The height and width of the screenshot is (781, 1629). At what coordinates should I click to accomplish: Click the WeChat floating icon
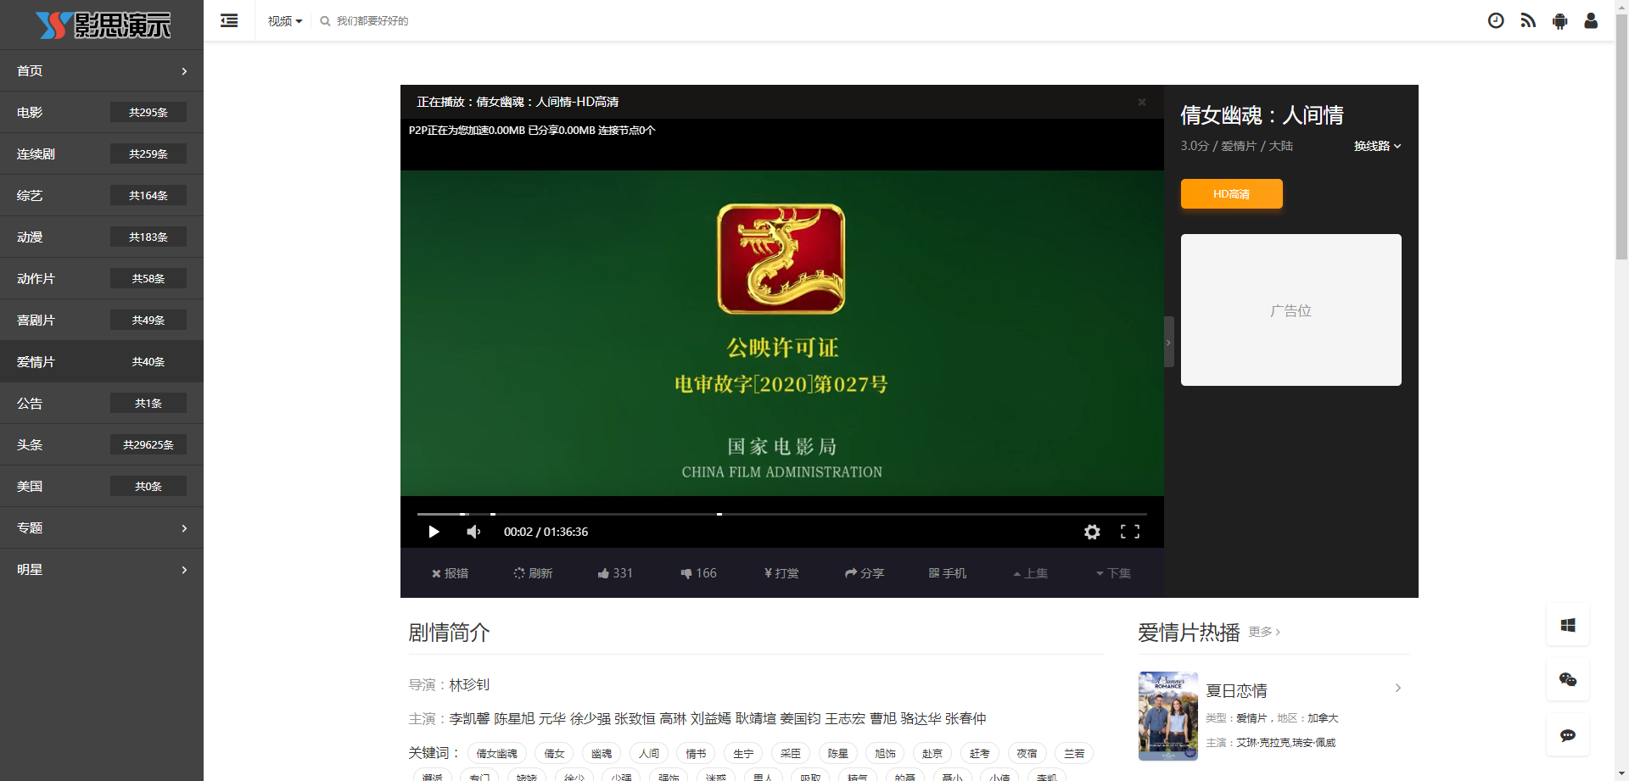[1567, 679]
